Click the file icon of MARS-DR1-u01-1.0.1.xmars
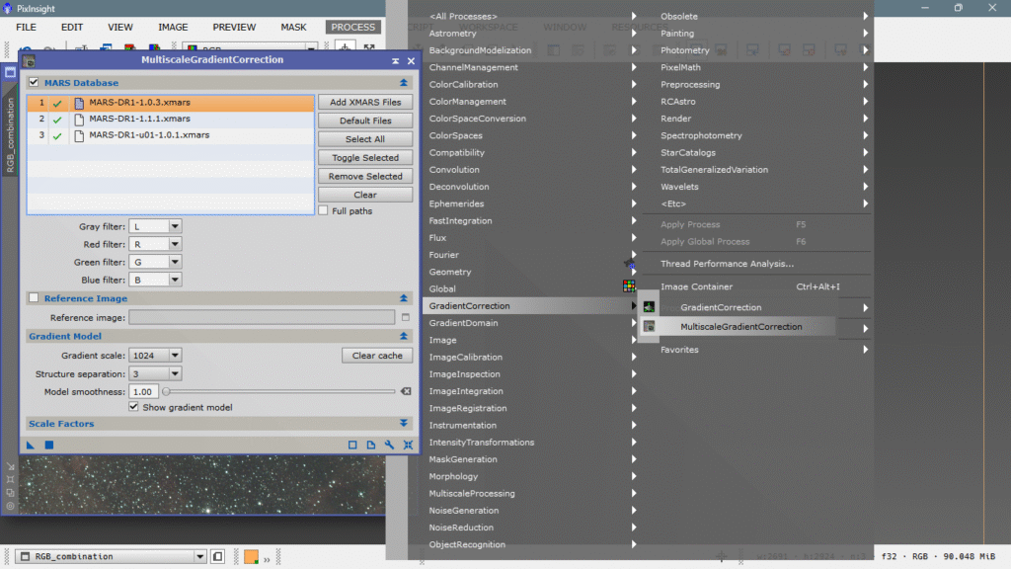Screen dimensions: 1011x569 (x=79, y=135)
